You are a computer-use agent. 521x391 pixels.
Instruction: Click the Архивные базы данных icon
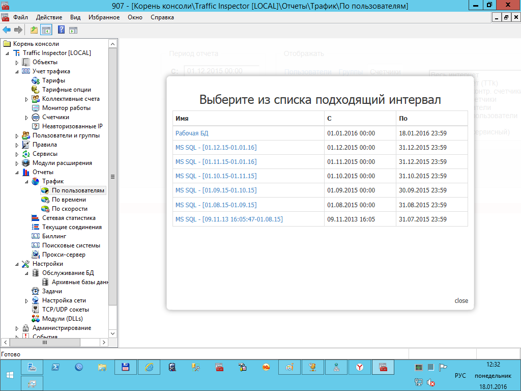(45, 282)
